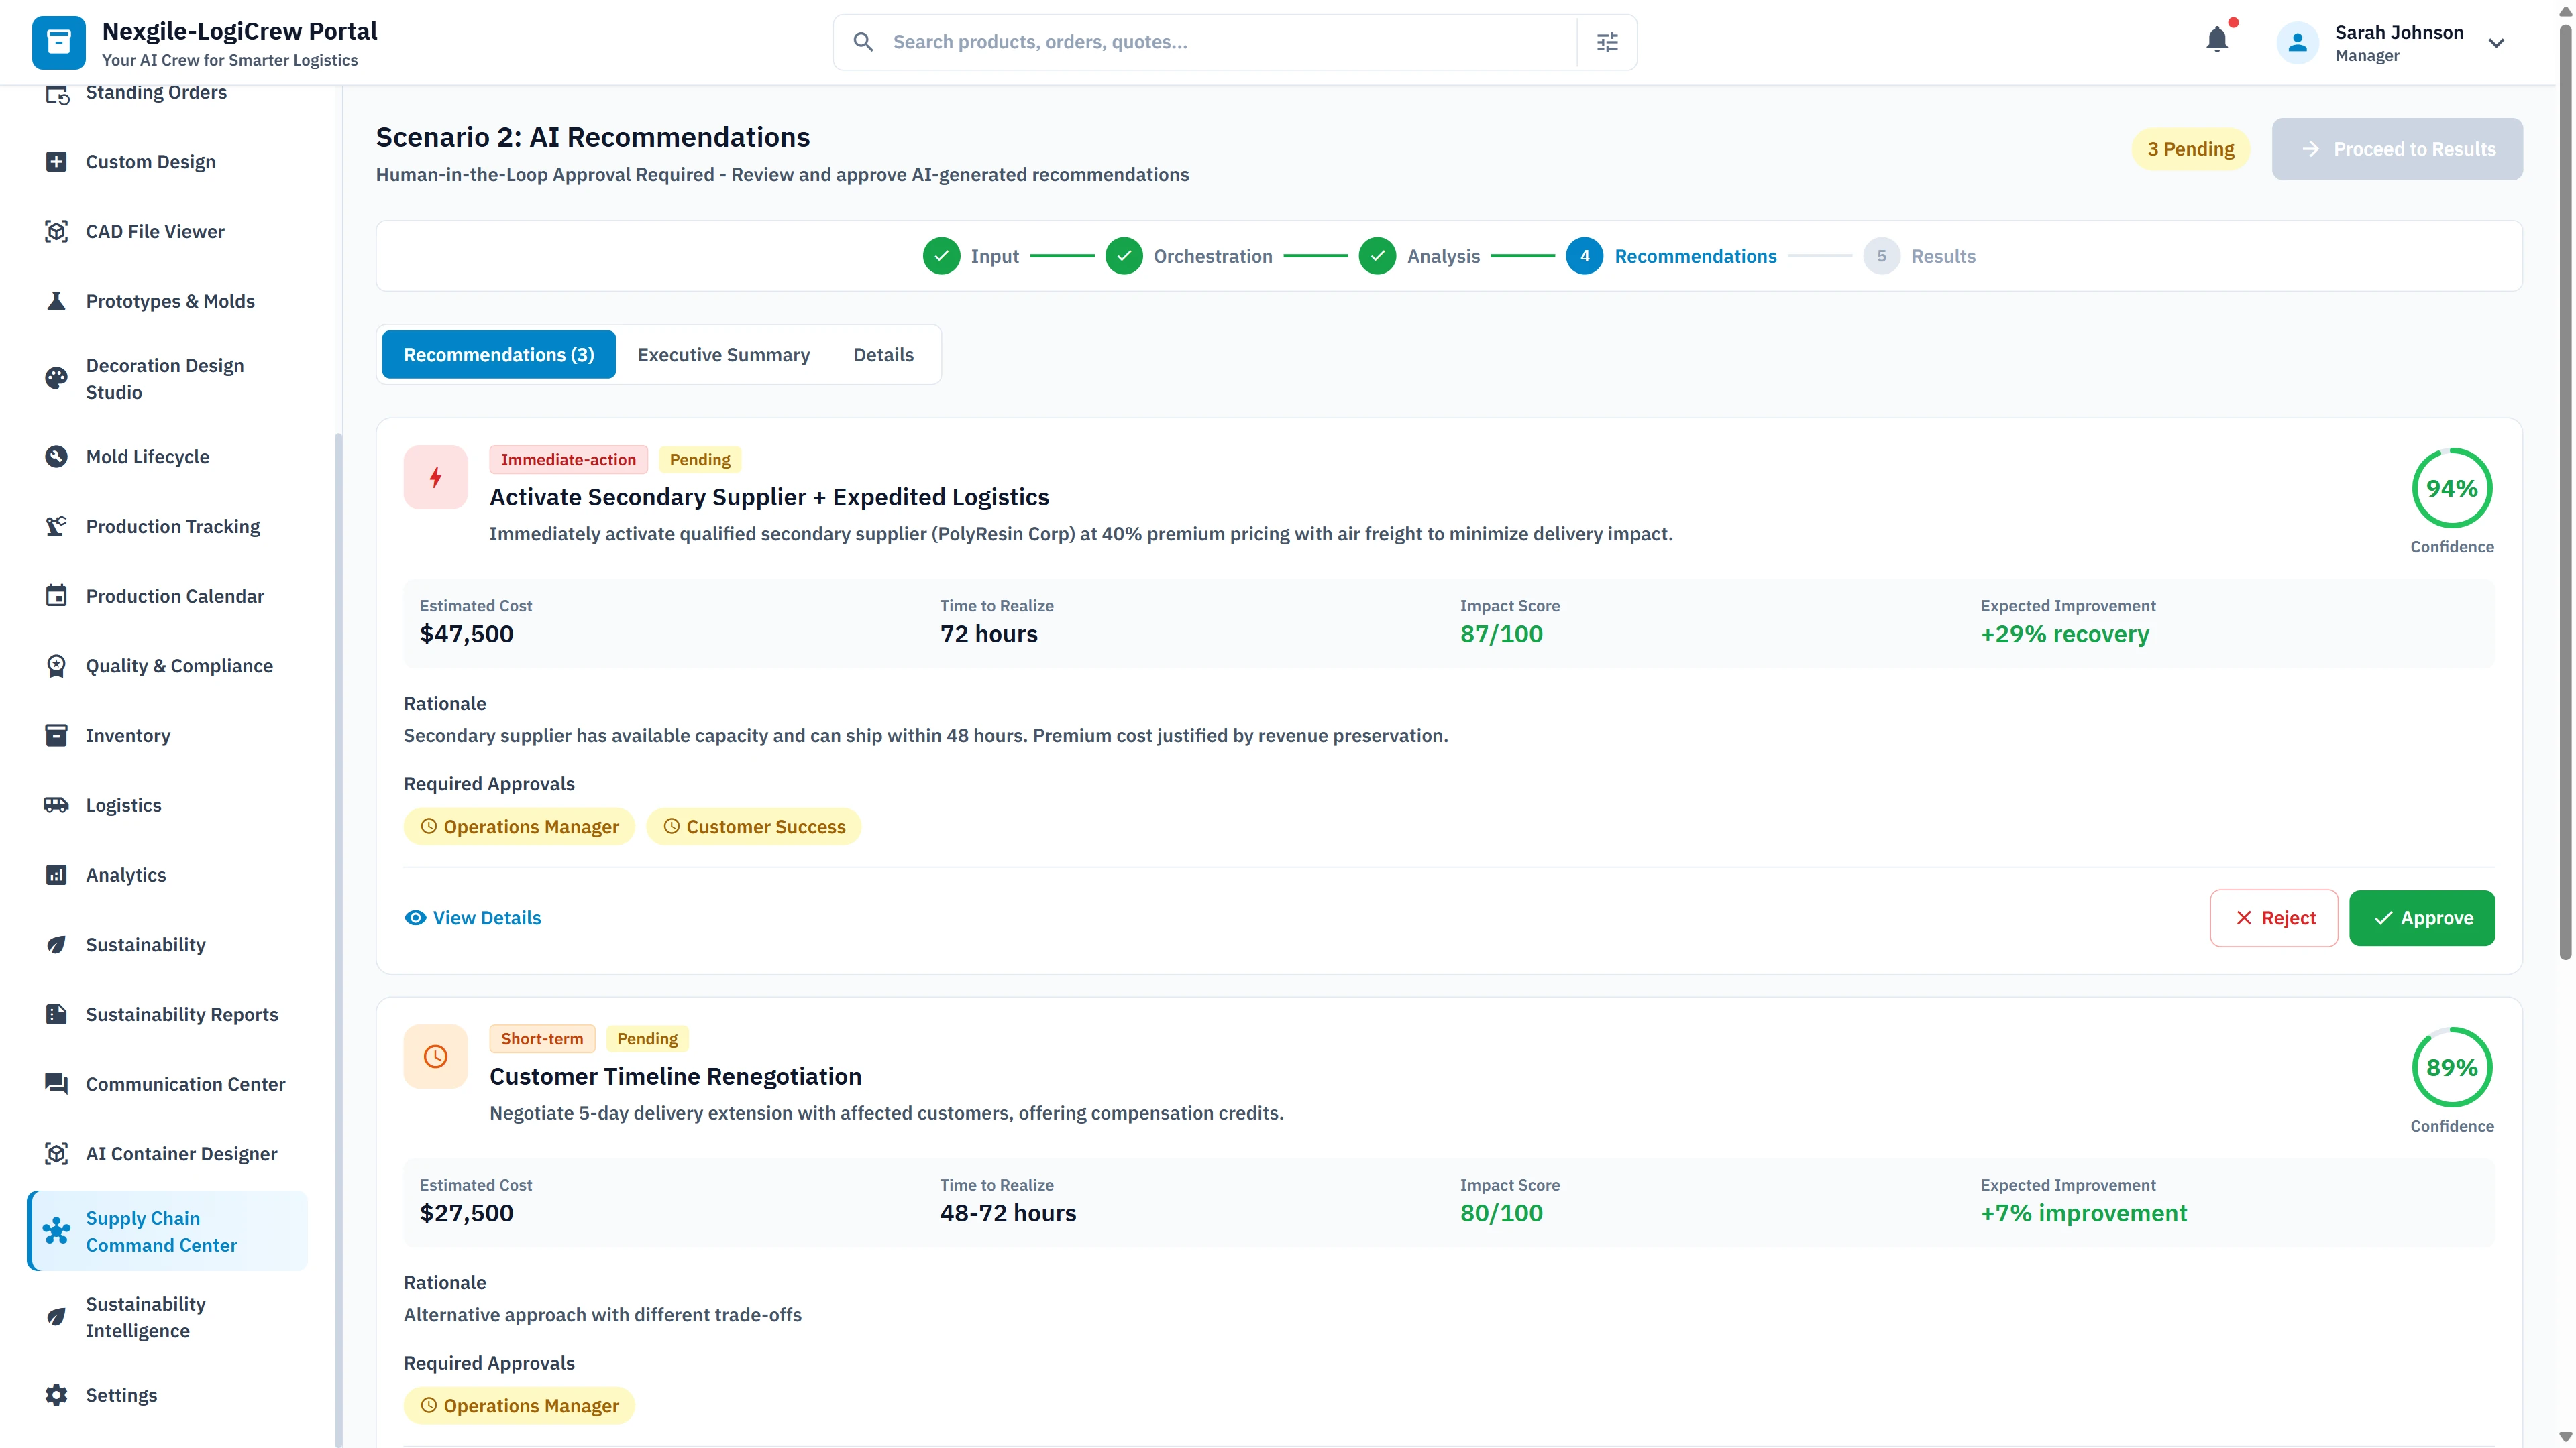Open the AI Container Designer
Image resolution: width=2576 pixels, height=1448 pixels.
56,1153
